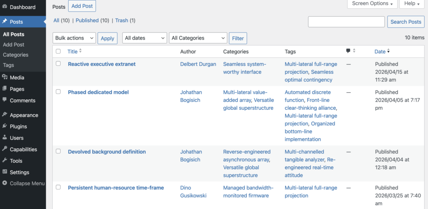Screen dimensions: 428x209
Task: Click the Media library icon
Action: point(4,78)
